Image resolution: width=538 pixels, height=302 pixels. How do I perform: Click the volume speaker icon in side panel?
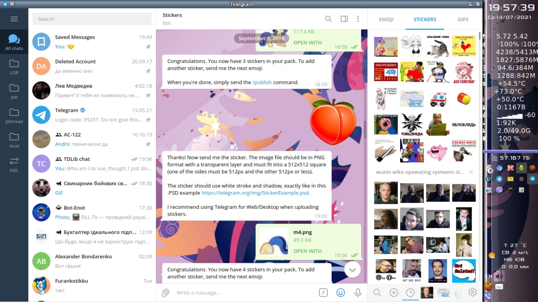coord(499,276)
